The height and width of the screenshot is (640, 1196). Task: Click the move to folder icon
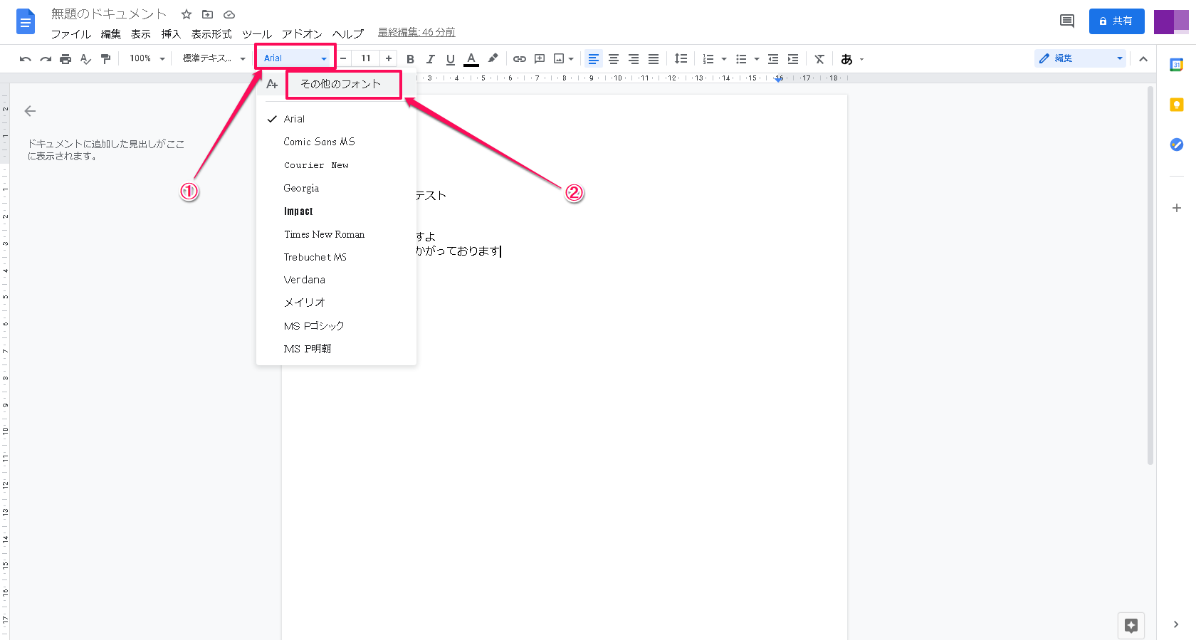coord(208,14)
